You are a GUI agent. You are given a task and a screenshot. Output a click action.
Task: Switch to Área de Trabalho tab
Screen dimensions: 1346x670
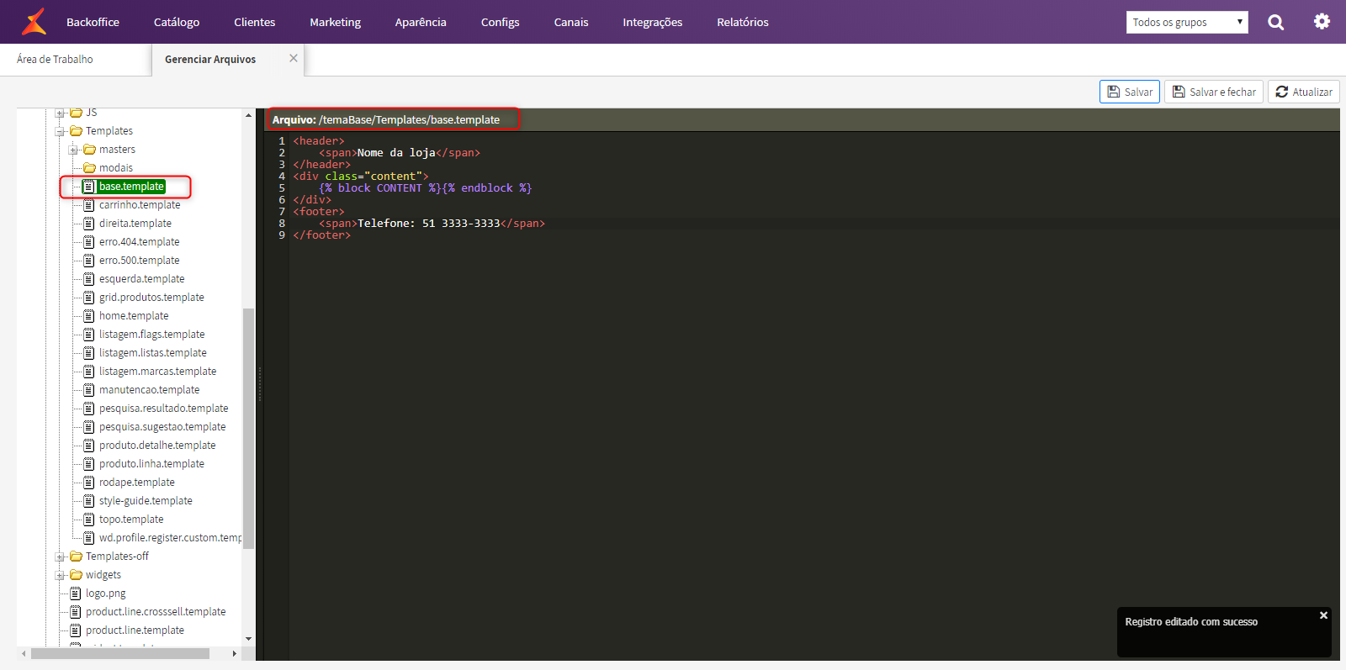click(x=55, y=59)
